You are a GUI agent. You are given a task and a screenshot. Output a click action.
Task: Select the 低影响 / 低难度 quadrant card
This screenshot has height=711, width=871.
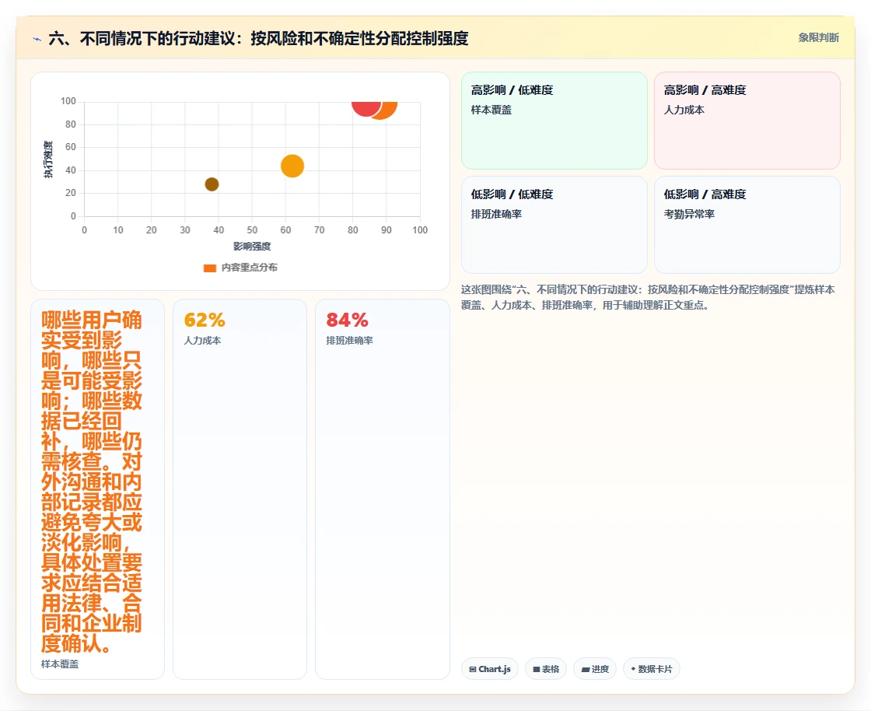(554, 224)
